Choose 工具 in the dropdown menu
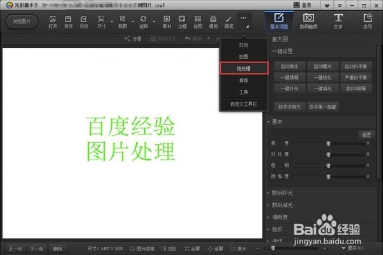This screenshot has height=255, width=383. [x=244, y=92]
